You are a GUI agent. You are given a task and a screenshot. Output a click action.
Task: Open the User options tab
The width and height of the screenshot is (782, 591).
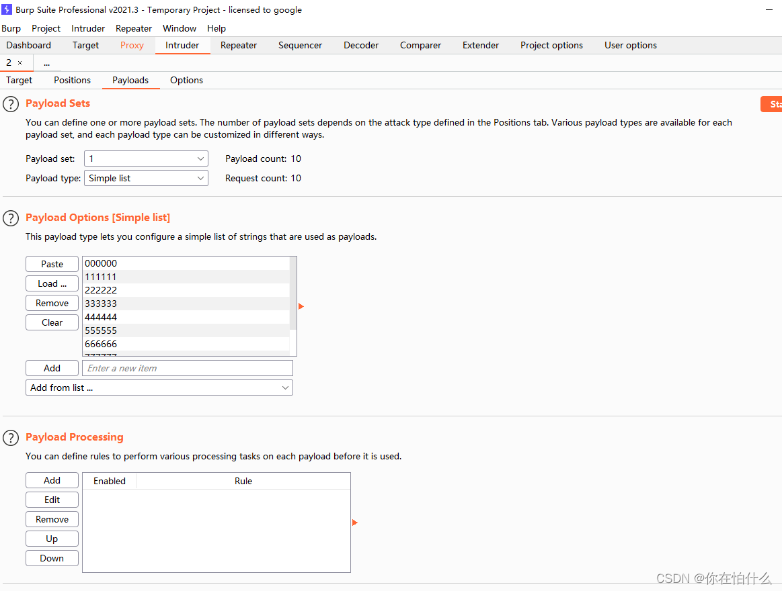(631, 46)
